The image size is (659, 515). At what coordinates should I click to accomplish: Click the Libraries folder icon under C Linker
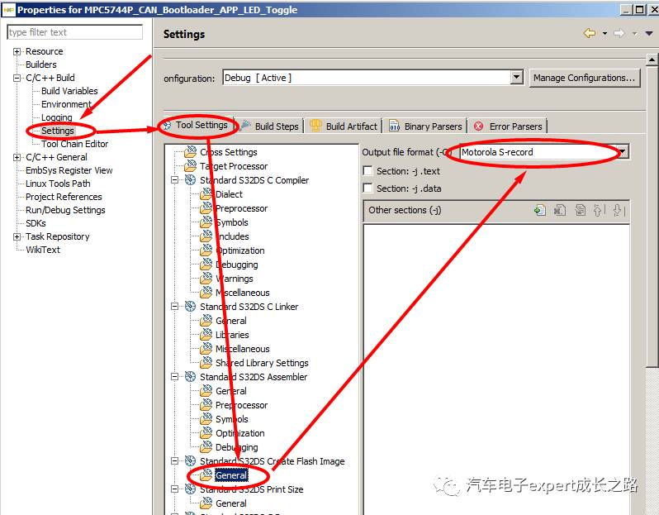pos(206,335)
